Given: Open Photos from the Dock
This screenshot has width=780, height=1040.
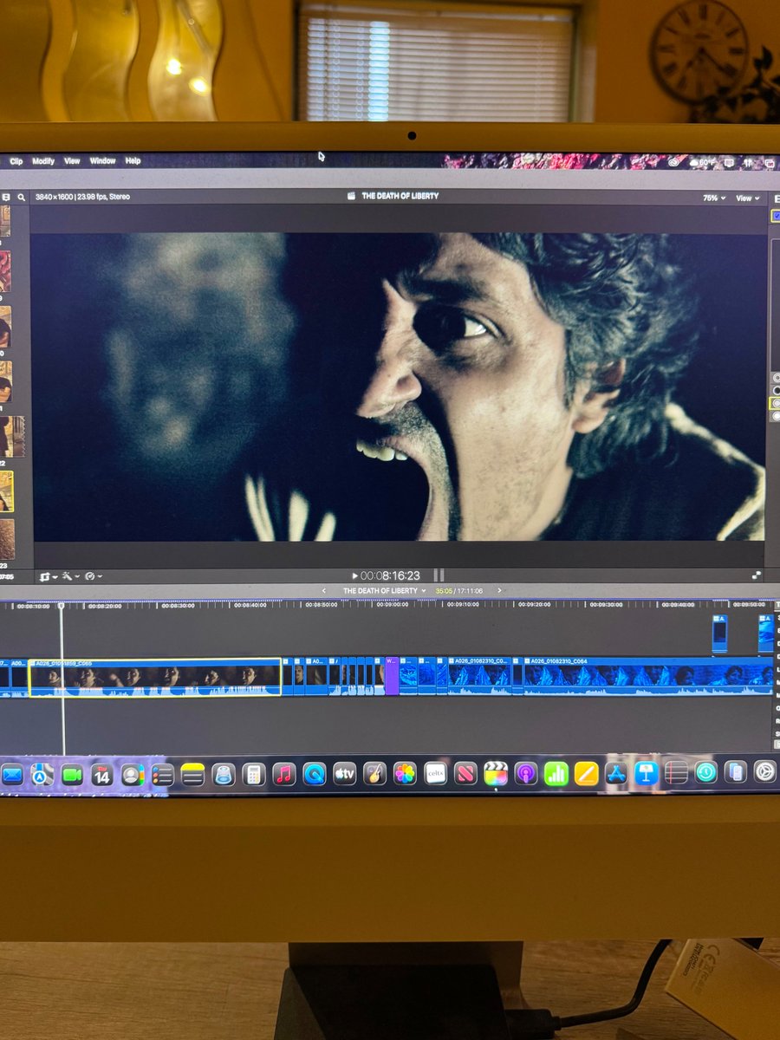Looking at the screenshot, I should click(405, 773).
